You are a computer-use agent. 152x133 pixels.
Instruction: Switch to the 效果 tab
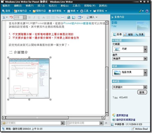(139, 34)
